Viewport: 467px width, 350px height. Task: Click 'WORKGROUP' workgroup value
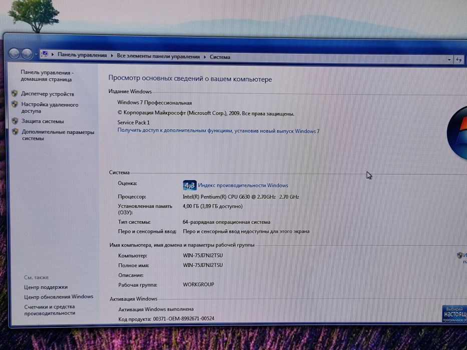[198, 284]
